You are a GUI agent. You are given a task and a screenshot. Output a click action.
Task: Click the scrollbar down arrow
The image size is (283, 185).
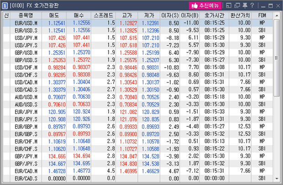click(277, 179)
